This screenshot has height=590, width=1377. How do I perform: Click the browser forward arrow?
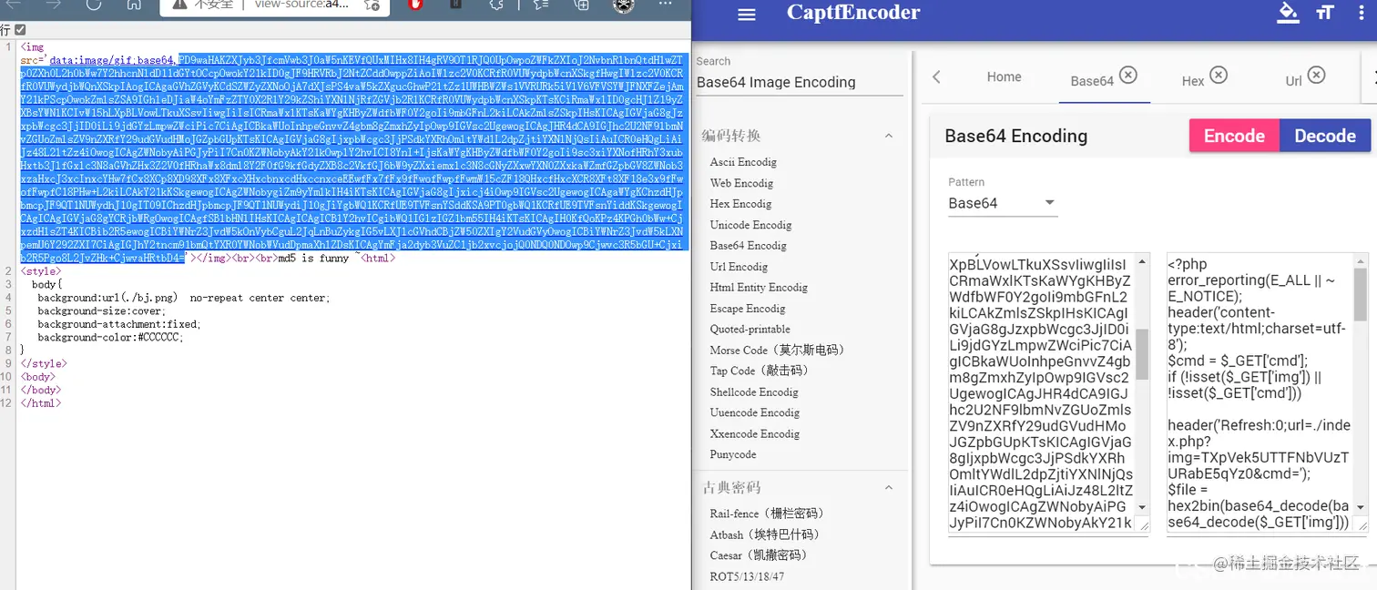point(53,5)
